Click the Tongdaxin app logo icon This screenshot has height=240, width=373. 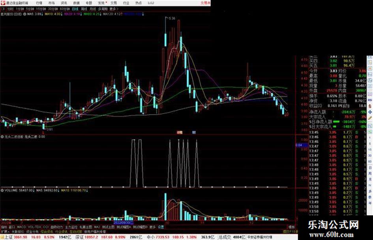3,3
